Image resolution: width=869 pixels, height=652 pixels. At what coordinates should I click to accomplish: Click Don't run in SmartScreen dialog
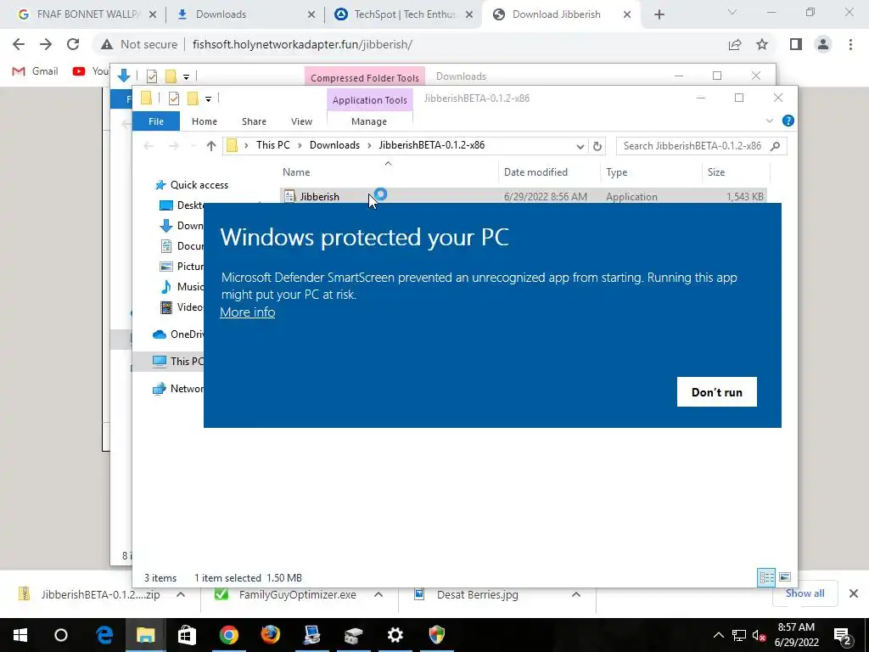[x=716, y=392]
